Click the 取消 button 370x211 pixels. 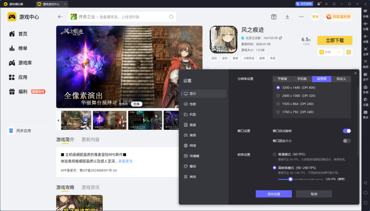pos(314,194)
